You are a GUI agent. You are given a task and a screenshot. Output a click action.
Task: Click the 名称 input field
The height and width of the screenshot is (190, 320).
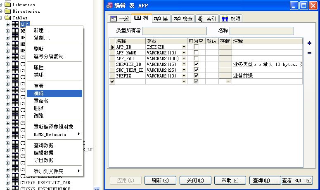tap(262, 31)
